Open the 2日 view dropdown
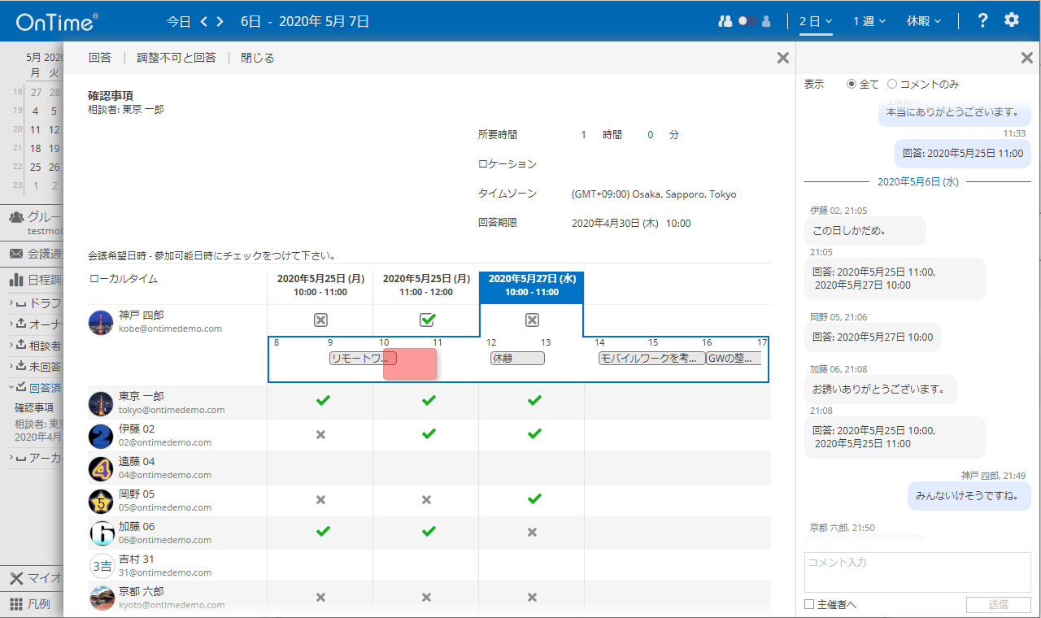This screenshot has width=1041, height=618. coord(815,21)
